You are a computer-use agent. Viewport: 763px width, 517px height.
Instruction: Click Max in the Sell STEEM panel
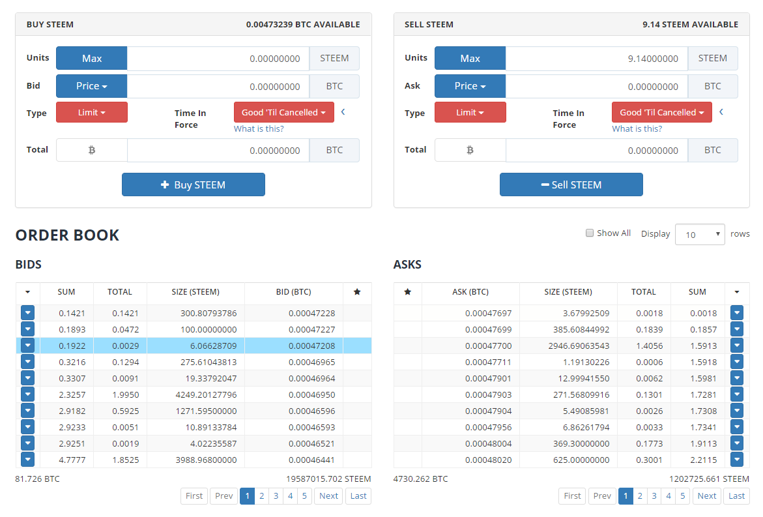tap(470, 58)
